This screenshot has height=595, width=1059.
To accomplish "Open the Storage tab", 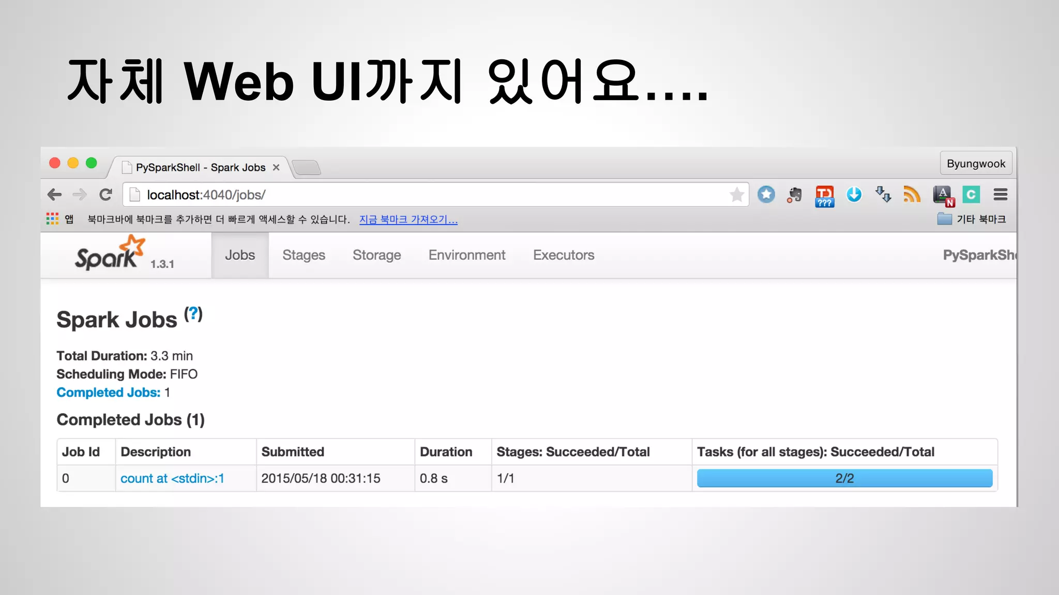I will coord(377,255).
